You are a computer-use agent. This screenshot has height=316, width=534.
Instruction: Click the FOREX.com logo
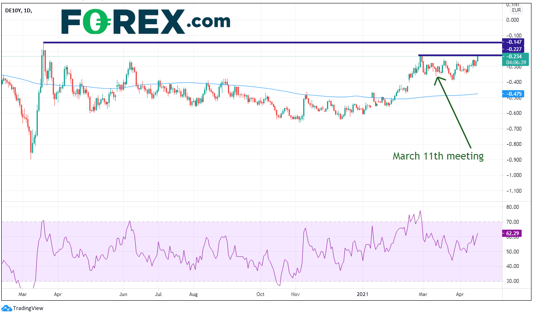tap(146, 22)
